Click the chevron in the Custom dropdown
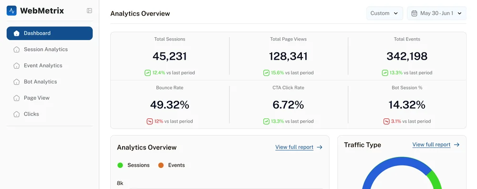477x189 pixels. pos(396,13)
